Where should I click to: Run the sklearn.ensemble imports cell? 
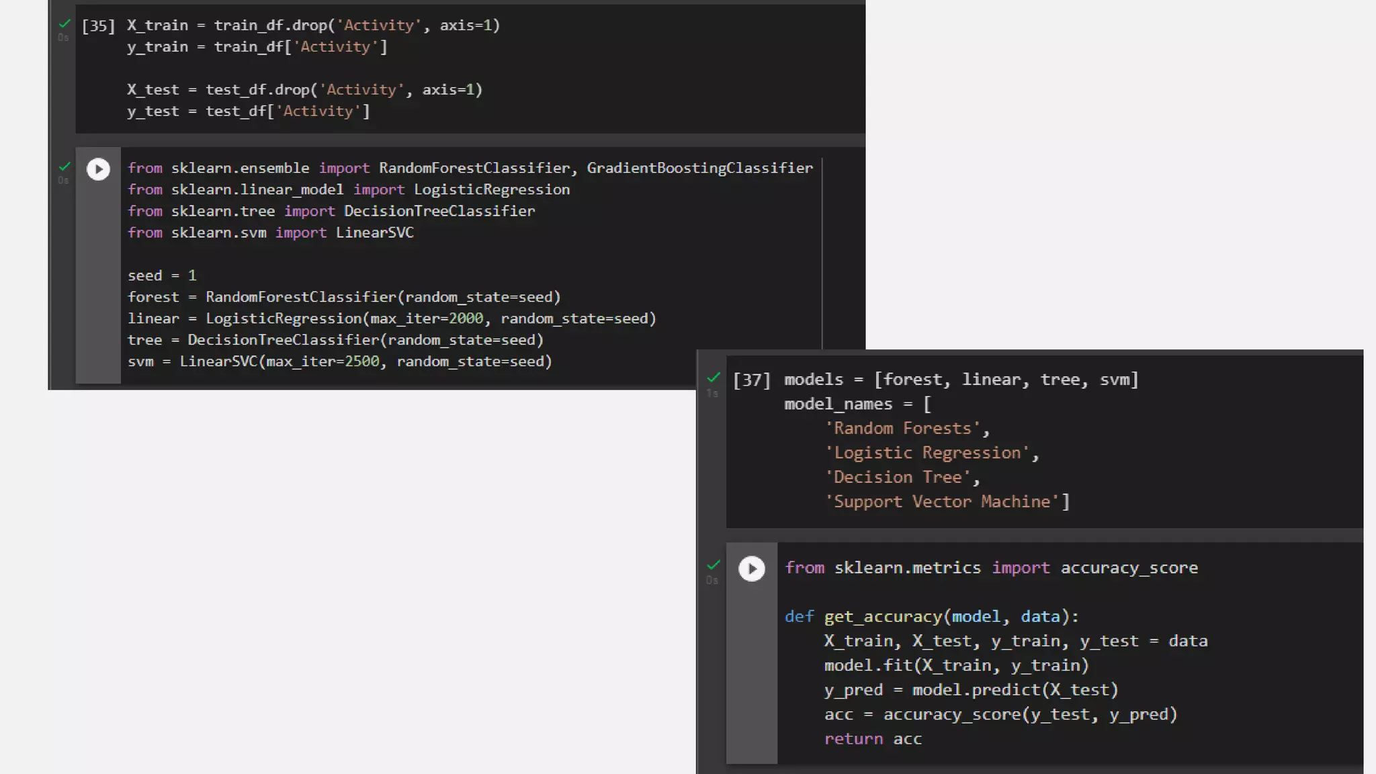(x=98, y=169)
